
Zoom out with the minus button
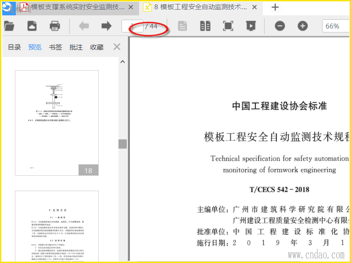(x=280, y=26)
